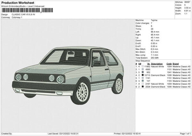The image size is (192, 136).
Task: Click the Stop Sequence heading
Action: click(x=143, y=61)
